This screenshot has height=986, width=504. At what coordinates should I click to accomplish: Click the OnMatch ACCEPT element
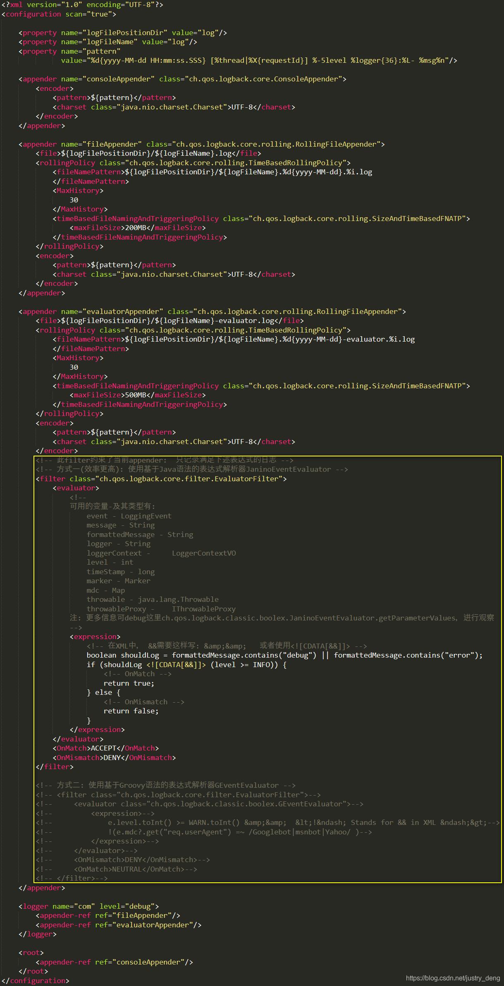coord(105,748)
